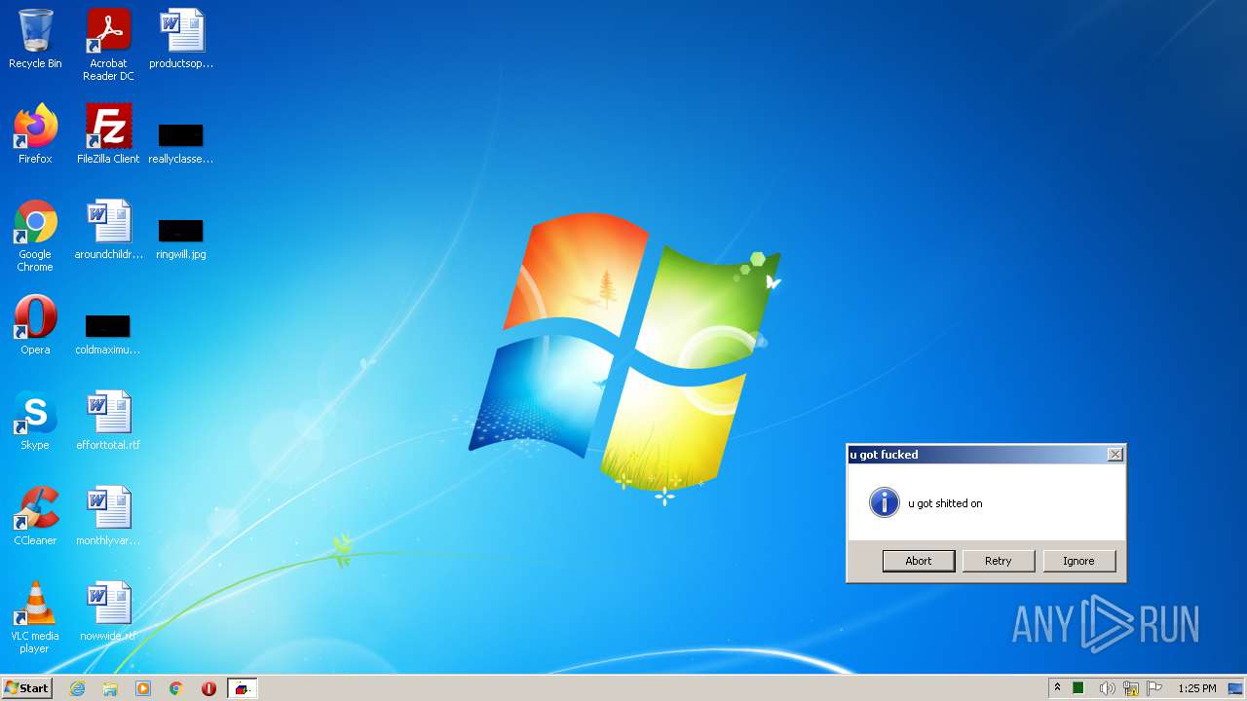Select the efforttotal.rtf document
Image resolution: width=1247 pixels, height=701 pixels.
(x=108, y=421)
